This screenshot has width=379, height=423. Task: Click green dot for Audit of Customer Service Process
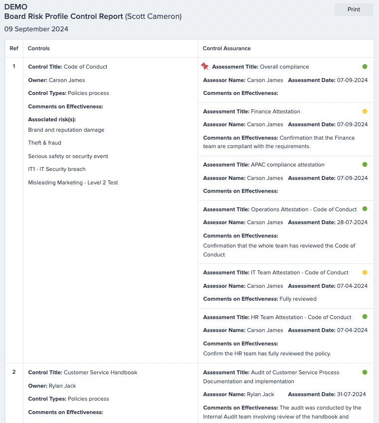tap(365, 372)
